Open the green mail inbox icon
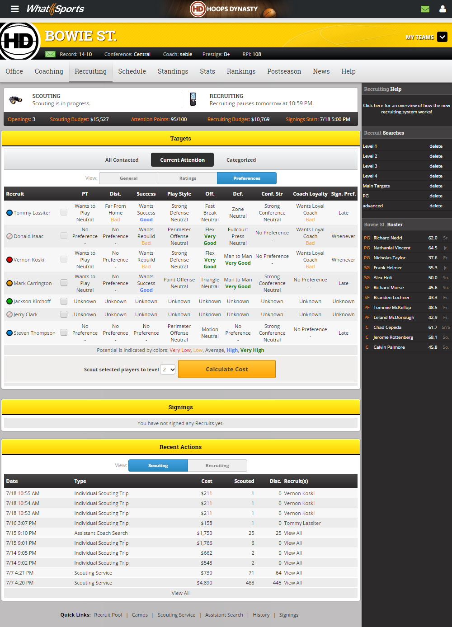452x627 pixels. point(425,9)
